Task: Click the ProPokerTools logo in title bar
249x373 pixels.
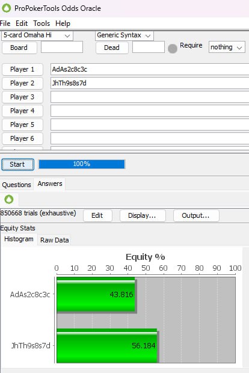Action: (x=7, y=8)
